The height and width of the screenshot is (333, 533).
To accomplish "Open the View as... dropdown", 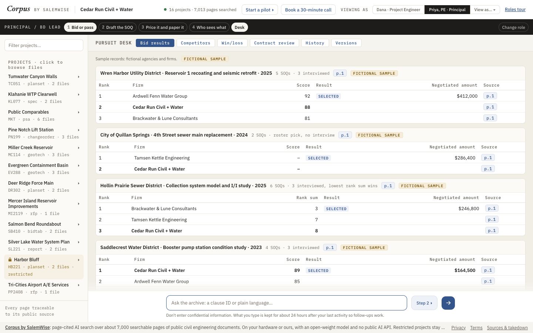I will pyautogui.click(x=485, y=10).
